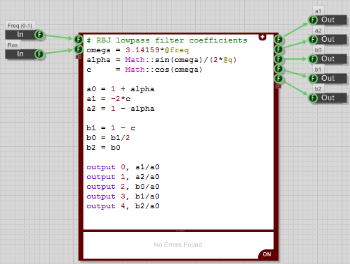Place cursor in the 'omega = 3.14159*@freq' line
The width and height of the screenshot is (350, 264).
coord(137,50)
